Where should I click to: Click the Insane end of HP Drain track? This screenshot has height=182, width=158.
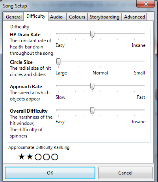click(143, 33)
